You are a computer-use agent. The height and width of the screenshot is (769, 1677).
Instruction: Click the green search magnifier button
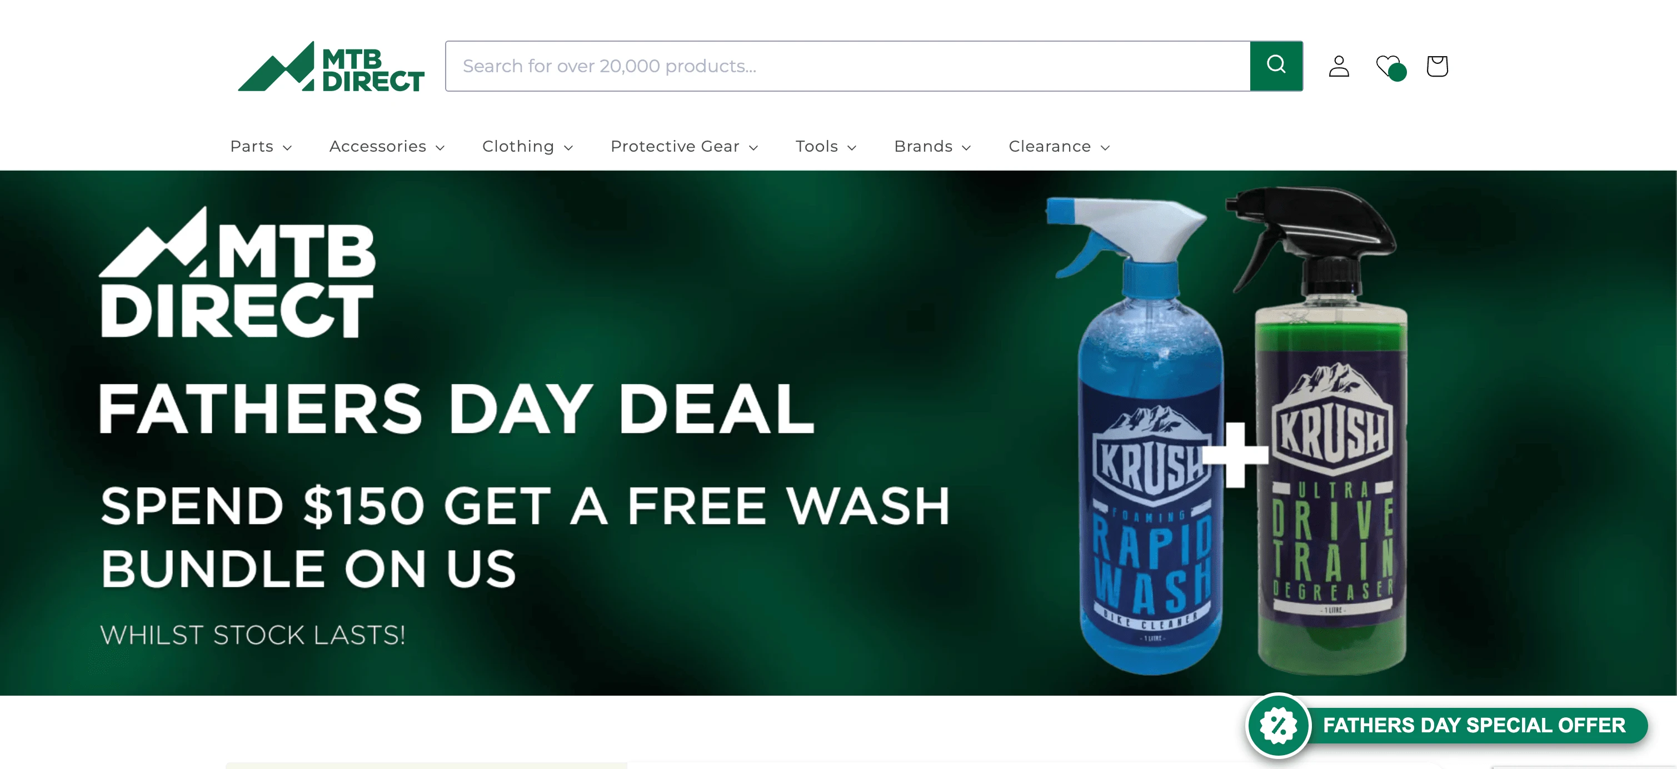1276,66
